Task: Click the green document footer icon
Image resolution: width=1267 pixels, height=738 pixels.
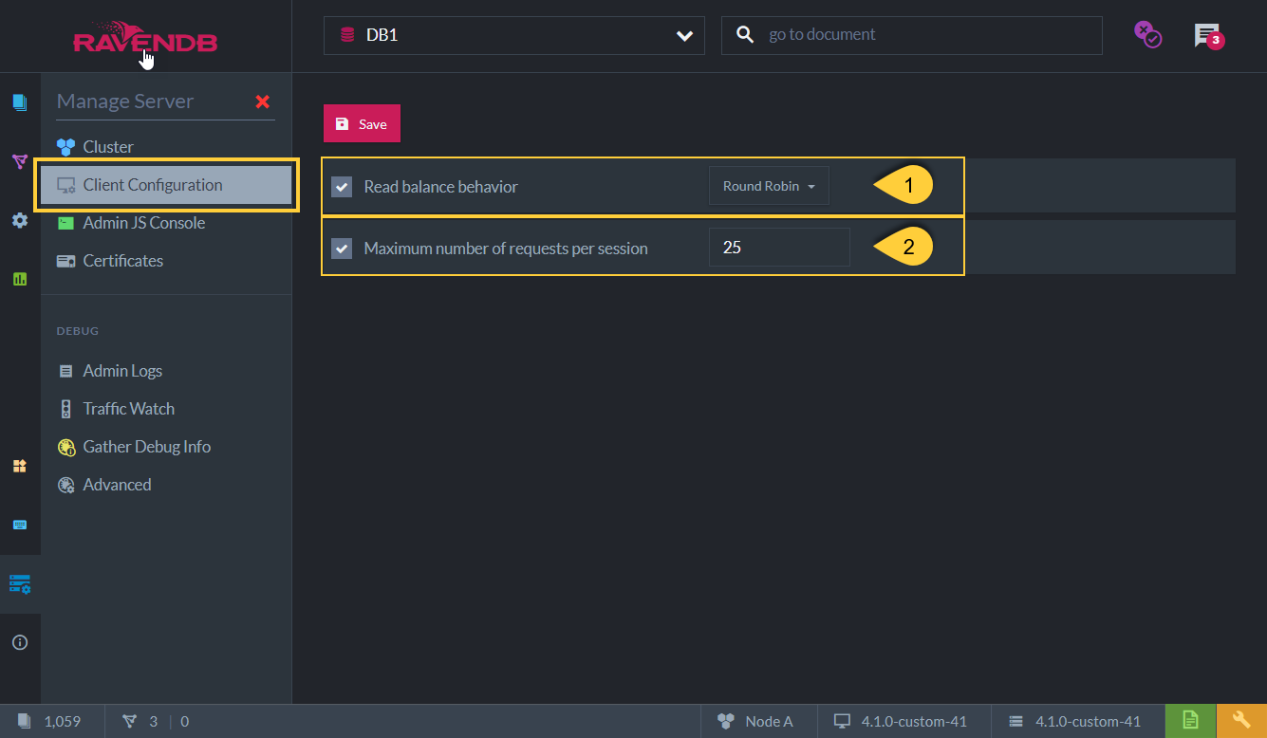Action: click(1190, 721)
